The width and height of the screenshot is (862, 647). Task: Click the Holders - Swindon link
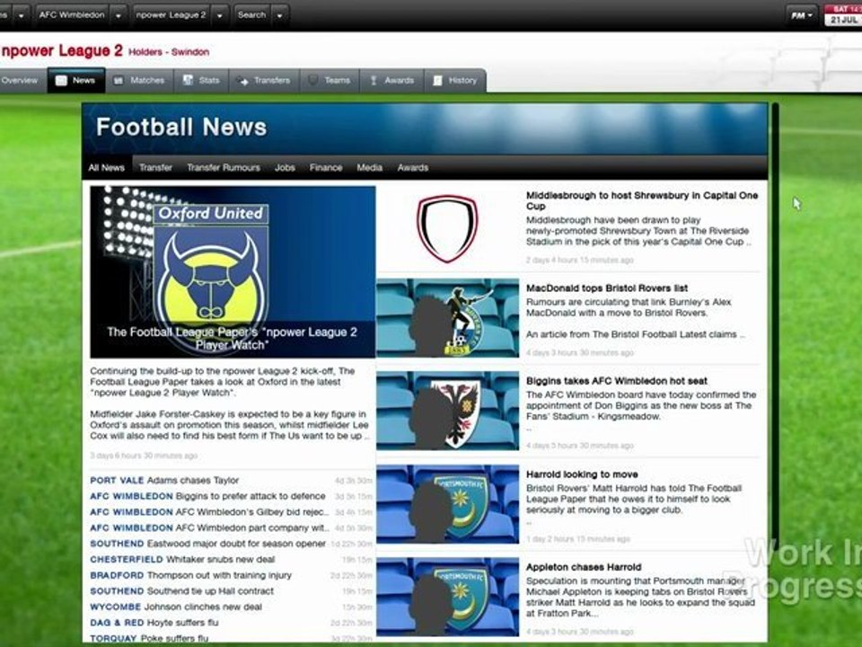(169, 52)
